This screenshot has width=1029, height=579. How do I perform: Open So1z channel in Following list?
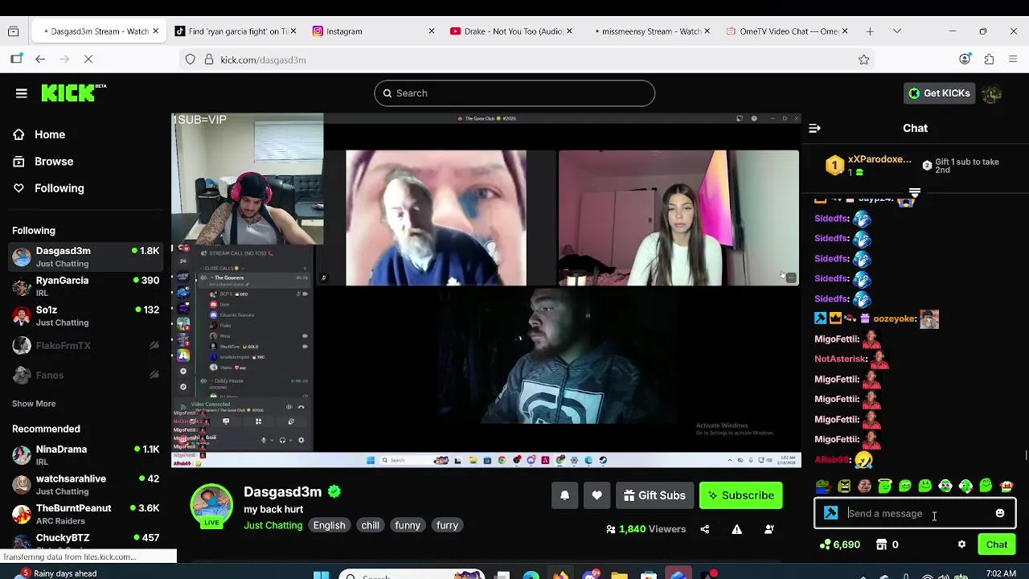pos(87,316)
